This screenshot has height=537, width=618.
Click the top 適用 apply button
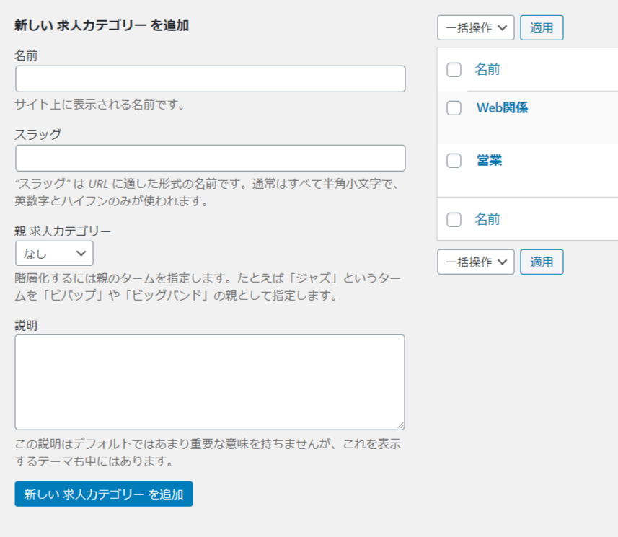tap(542, 27)
